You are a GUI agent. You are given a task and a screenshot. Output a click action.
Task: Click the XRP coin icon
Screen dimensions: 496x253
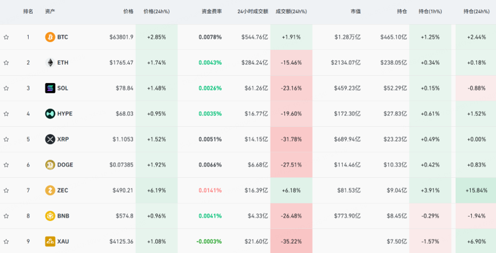[50, 139]
